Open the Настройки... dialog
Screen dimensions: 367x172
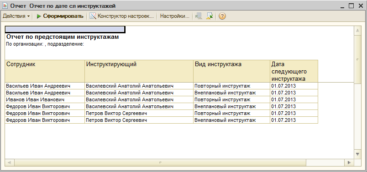(x=175, y=16)
